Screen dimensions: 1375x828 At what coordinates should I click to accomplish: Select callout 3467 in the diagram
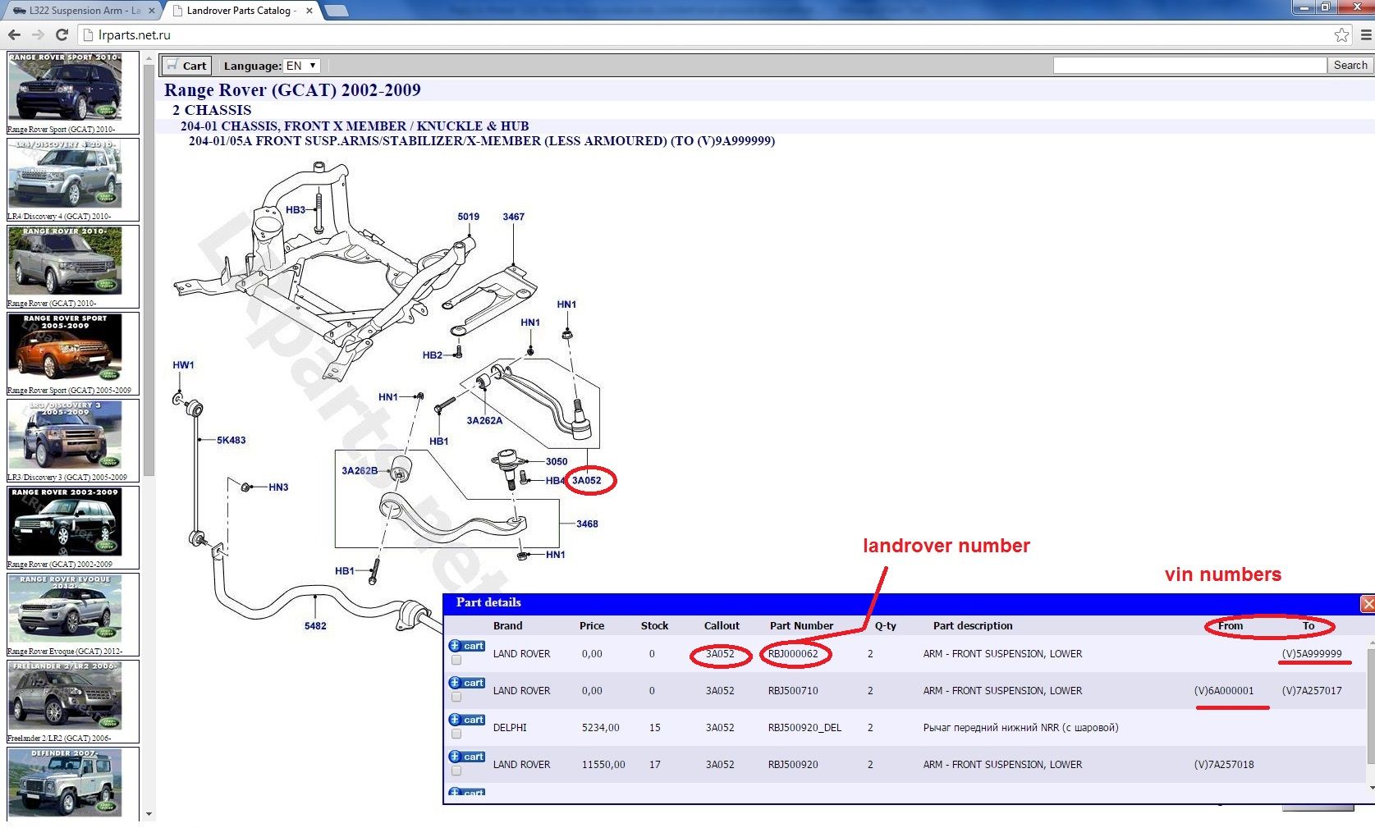[513, 217]
